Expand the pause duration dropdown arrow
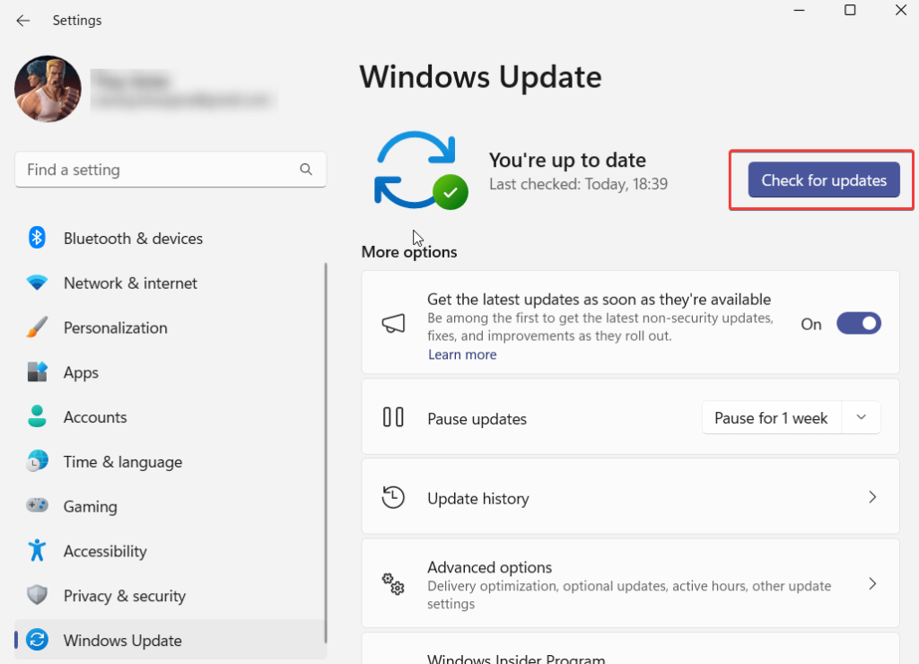 pyautogui.click(x=861, y=417)
